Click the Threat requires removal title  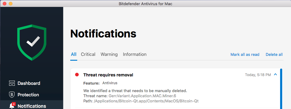click(x=108, y=75)
